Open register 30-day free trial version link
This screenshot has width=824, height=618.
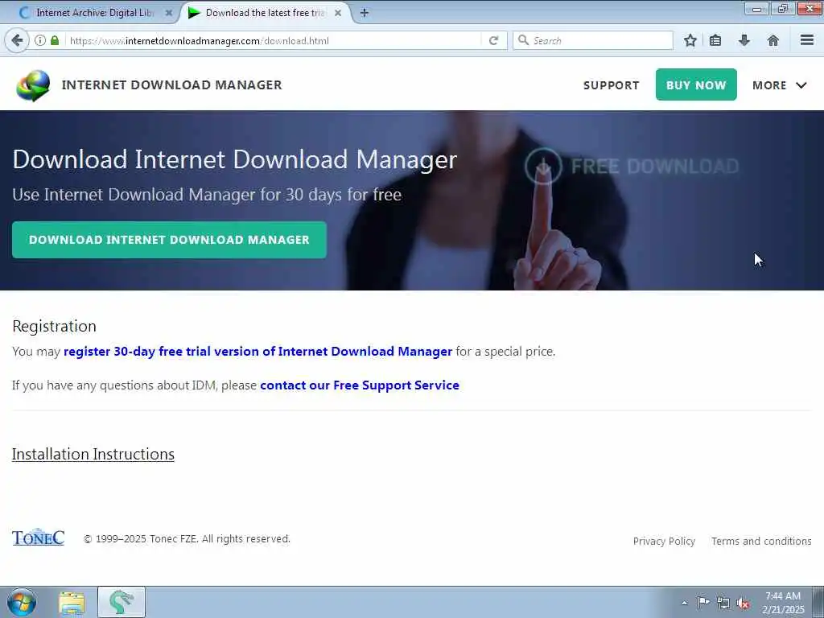coord(257,351)
